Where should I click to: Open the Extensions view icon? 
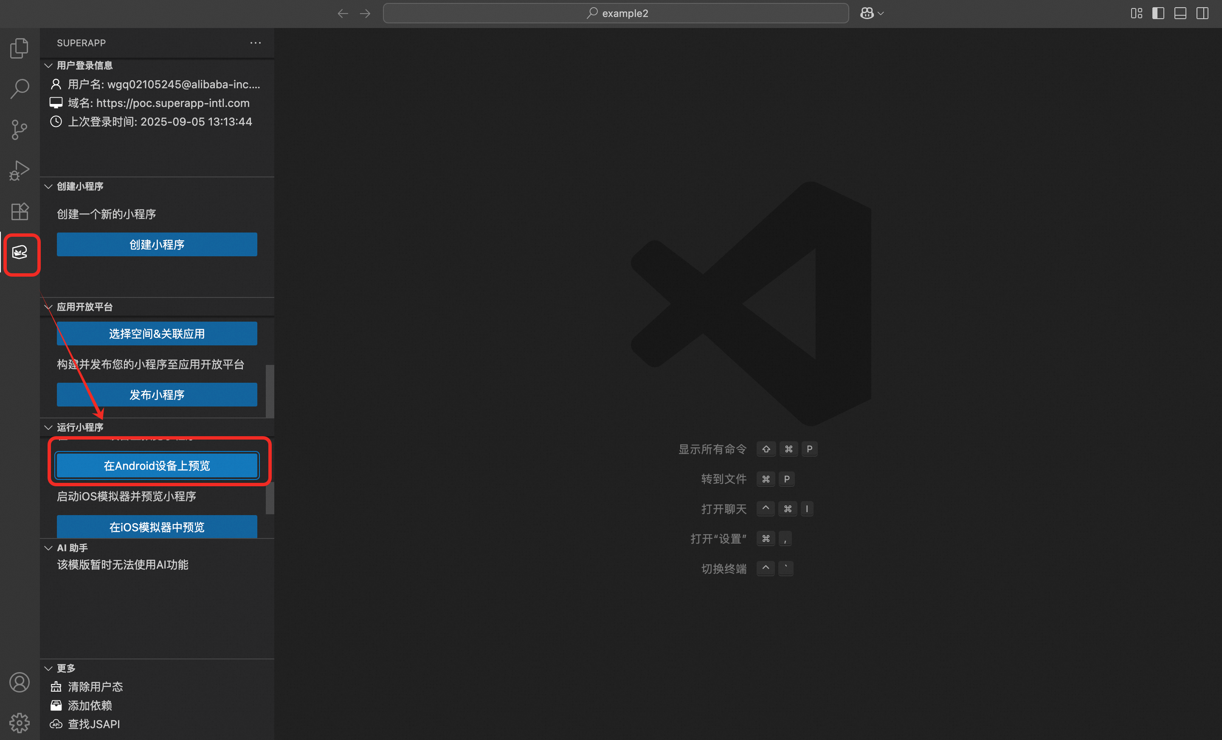point(20,212)
